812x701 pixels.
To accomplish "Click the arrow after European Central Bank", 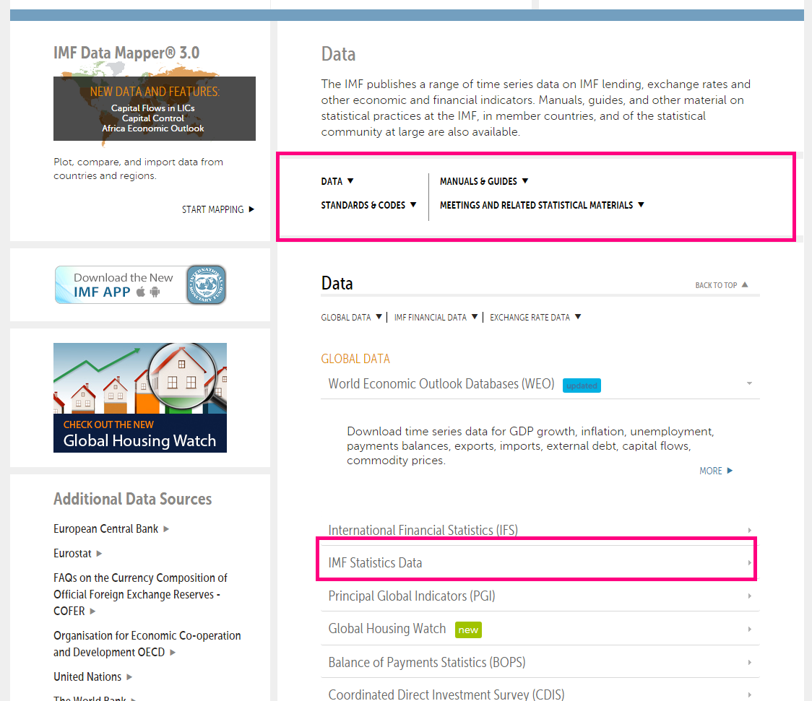I will point(166,528).
